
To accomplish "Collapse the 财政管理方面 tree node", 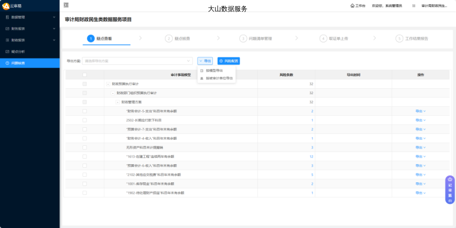I will (x=117, y=102).
